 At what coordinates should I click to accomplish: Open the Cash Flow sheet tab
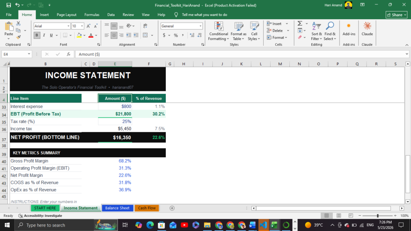(x=147, y=208)
